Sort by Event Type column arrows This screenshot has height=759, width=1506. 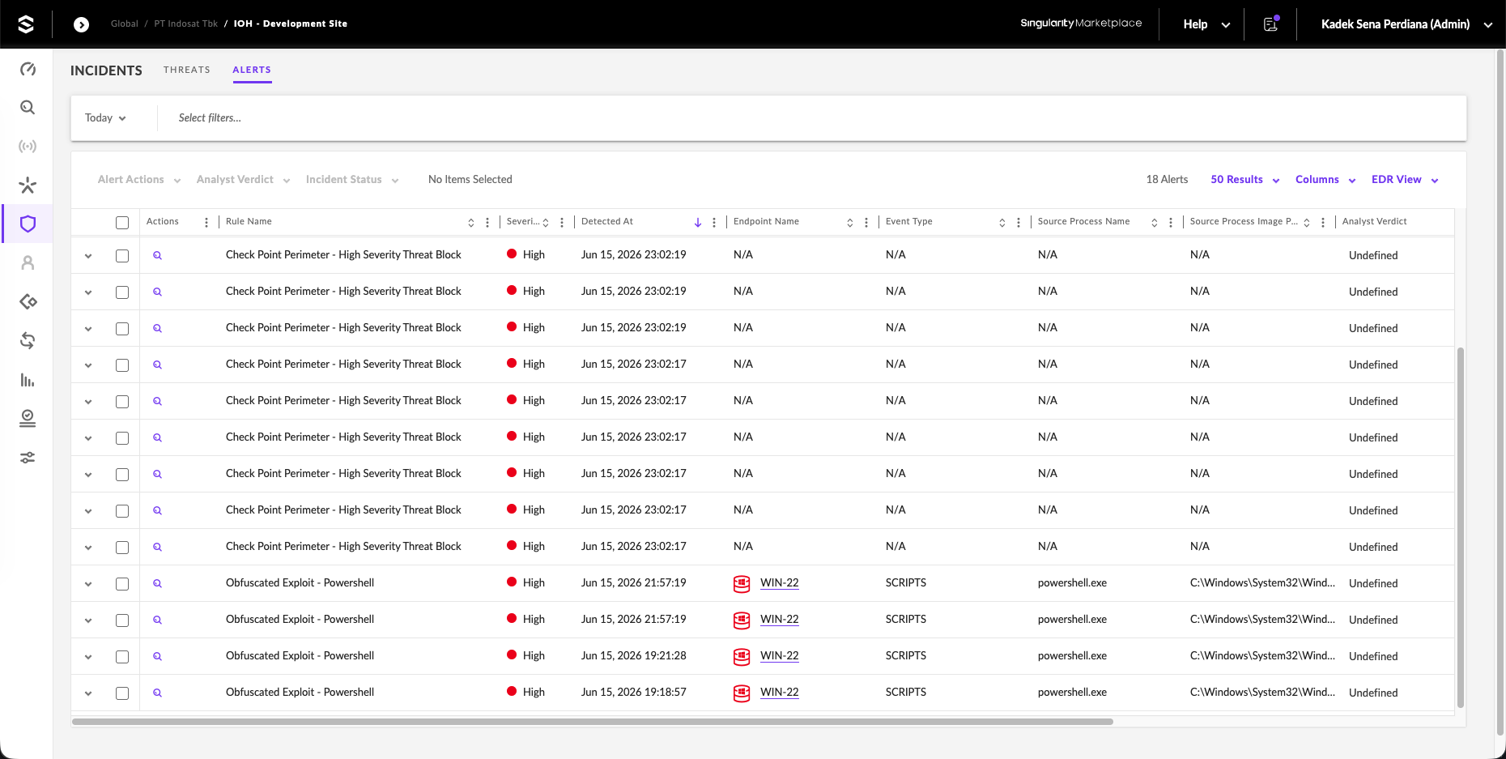(x=1002, y=222)
